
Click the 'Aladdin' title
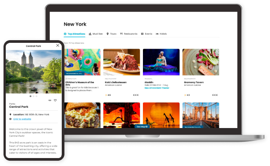pyautogui.click(x=149, y=83)
